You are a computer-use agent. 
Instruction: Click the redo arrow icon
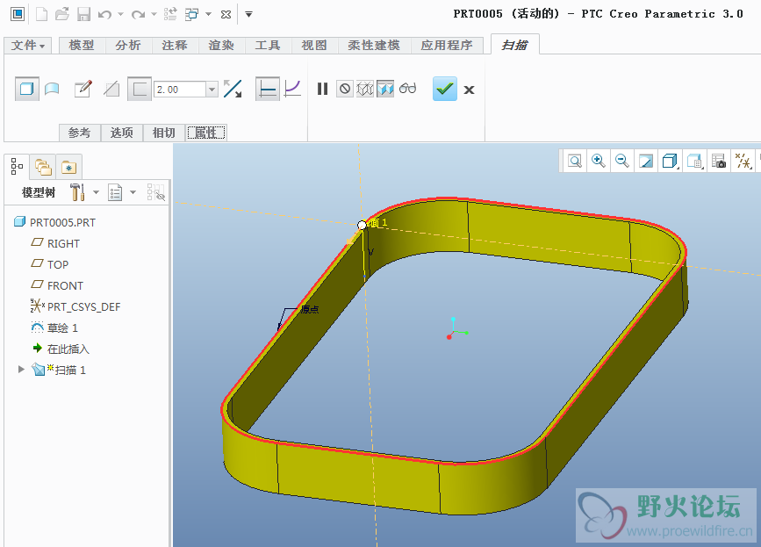point(139,15)
